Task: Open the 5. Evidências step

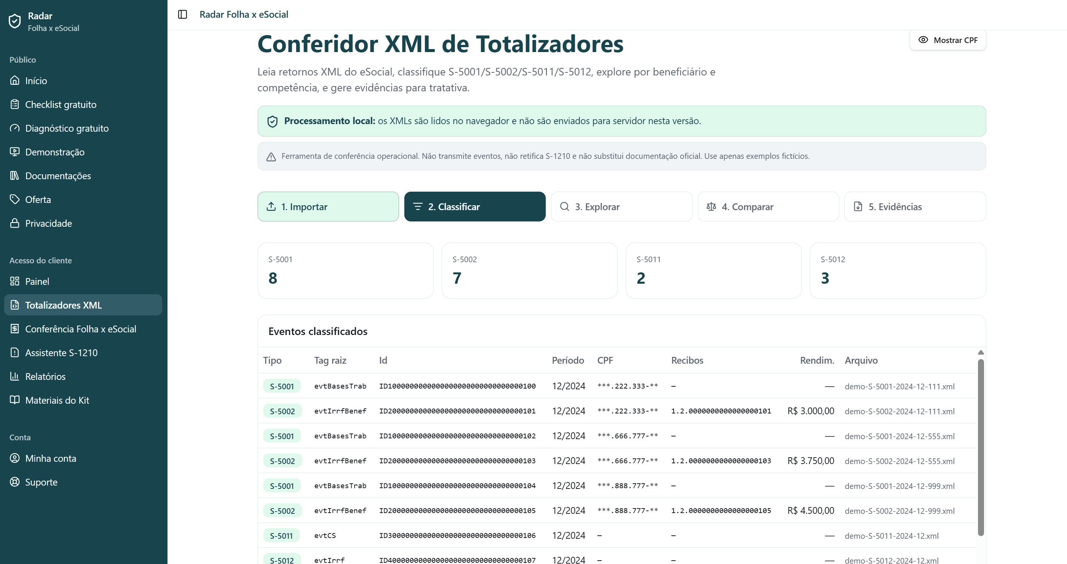Action: [x=915, y=206]
